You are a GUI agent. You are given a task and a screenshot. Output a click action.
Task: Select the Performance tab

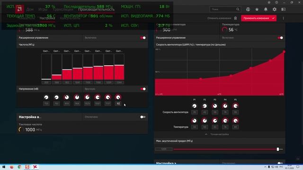[x=96, y=9]
